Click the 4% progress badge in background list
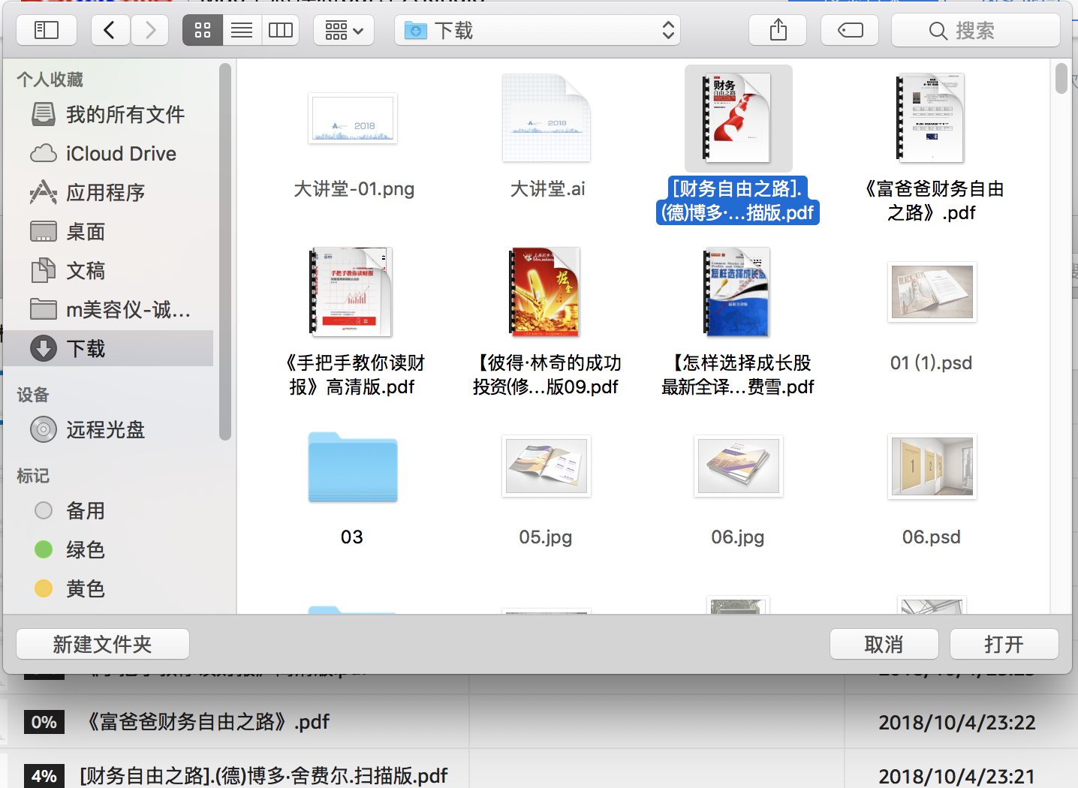The width and height of the screenshot is (1078, 788). [44, 776]
